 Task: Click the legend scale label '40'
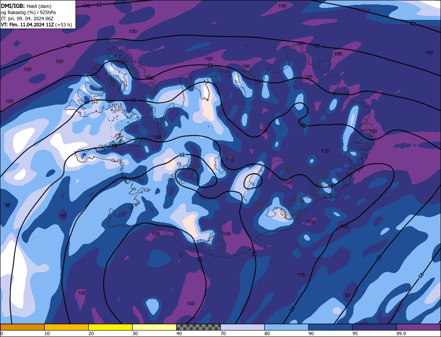click(x=179, y=333)
